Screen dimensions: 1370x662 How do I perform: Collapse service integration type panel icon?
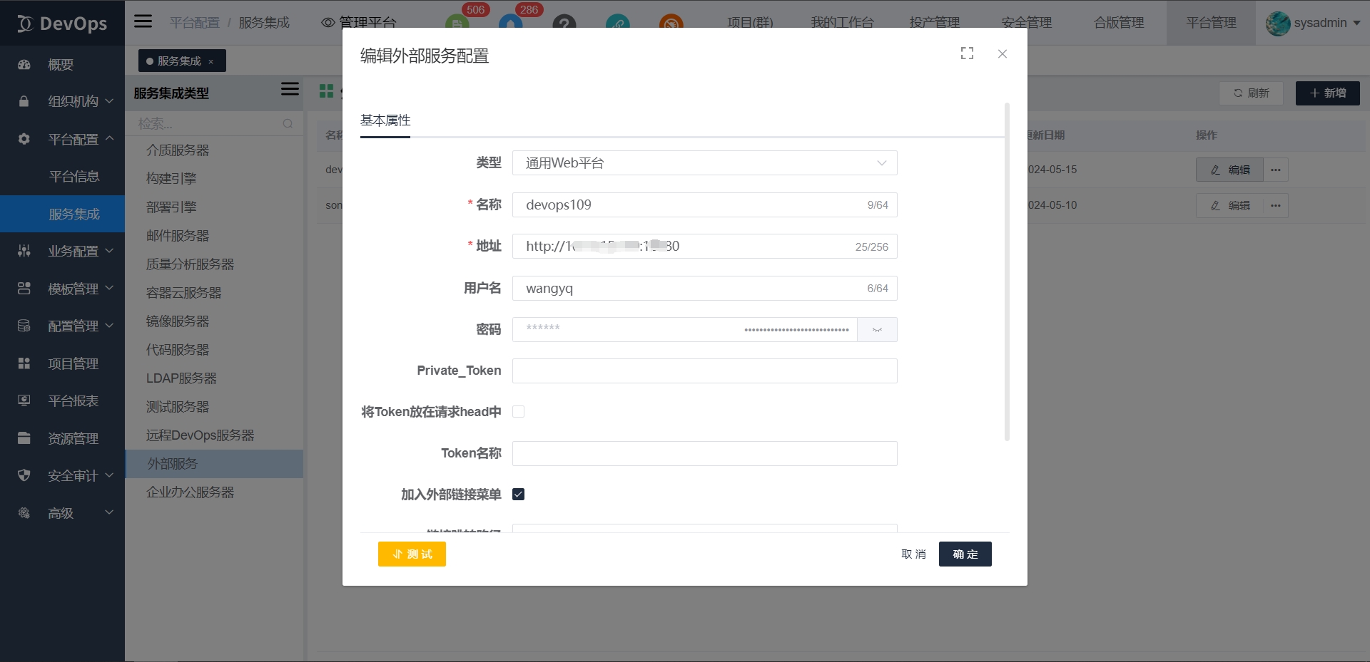[x=290, y=89]
